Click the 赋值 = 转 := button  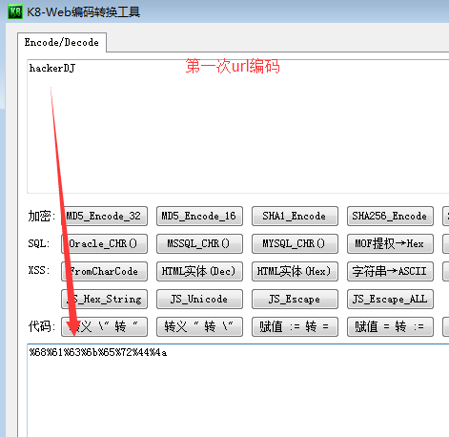click(390, 327)
